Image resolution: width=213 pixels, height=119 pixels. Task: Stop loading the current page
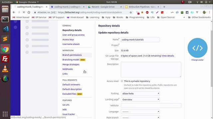point(24,12)
